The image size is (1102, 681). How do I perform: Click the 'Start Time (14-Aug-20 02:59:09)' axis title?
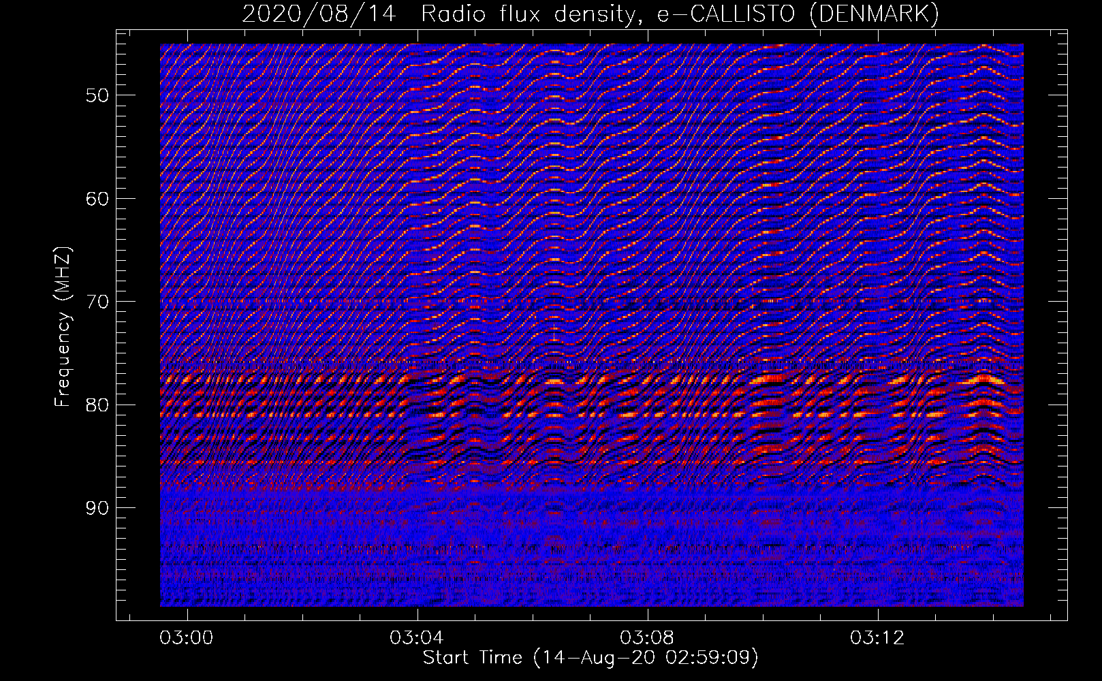coord(591,658)
